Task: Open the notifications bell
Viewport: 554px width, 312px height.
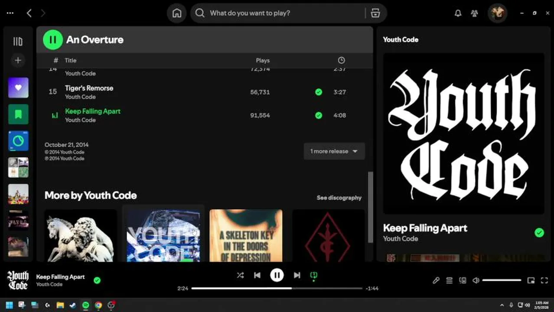Action: (x=458, y=13)
